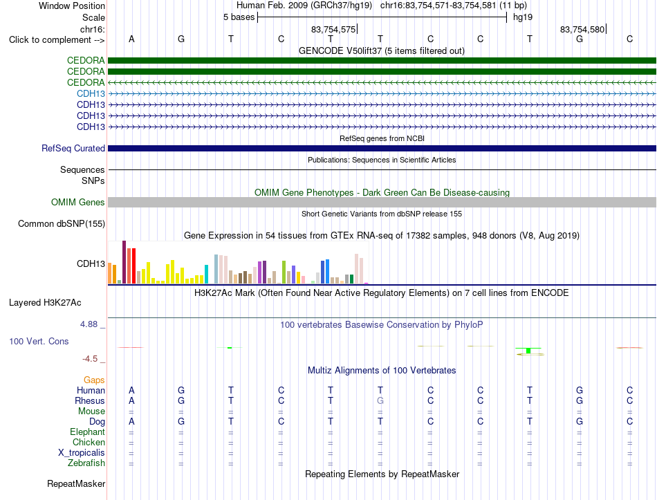Open the 'RefSeq genes from NCBI' title
This screenshot has width=657, height=500.
[382, 138]
